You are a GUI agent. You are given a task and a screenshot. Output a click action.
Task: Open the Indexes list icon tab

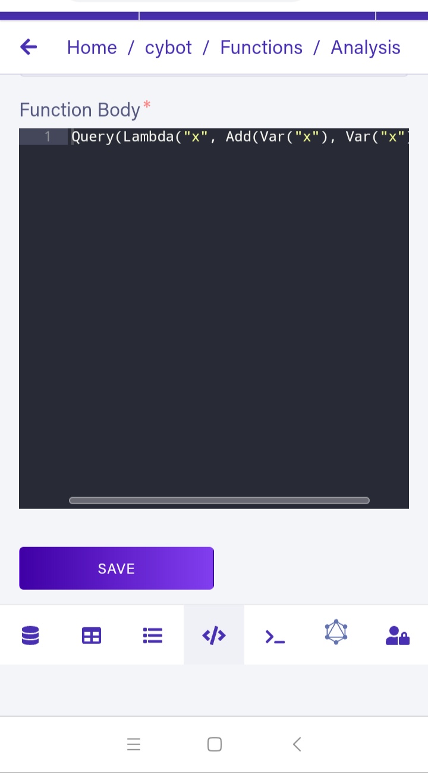[153, 636]
